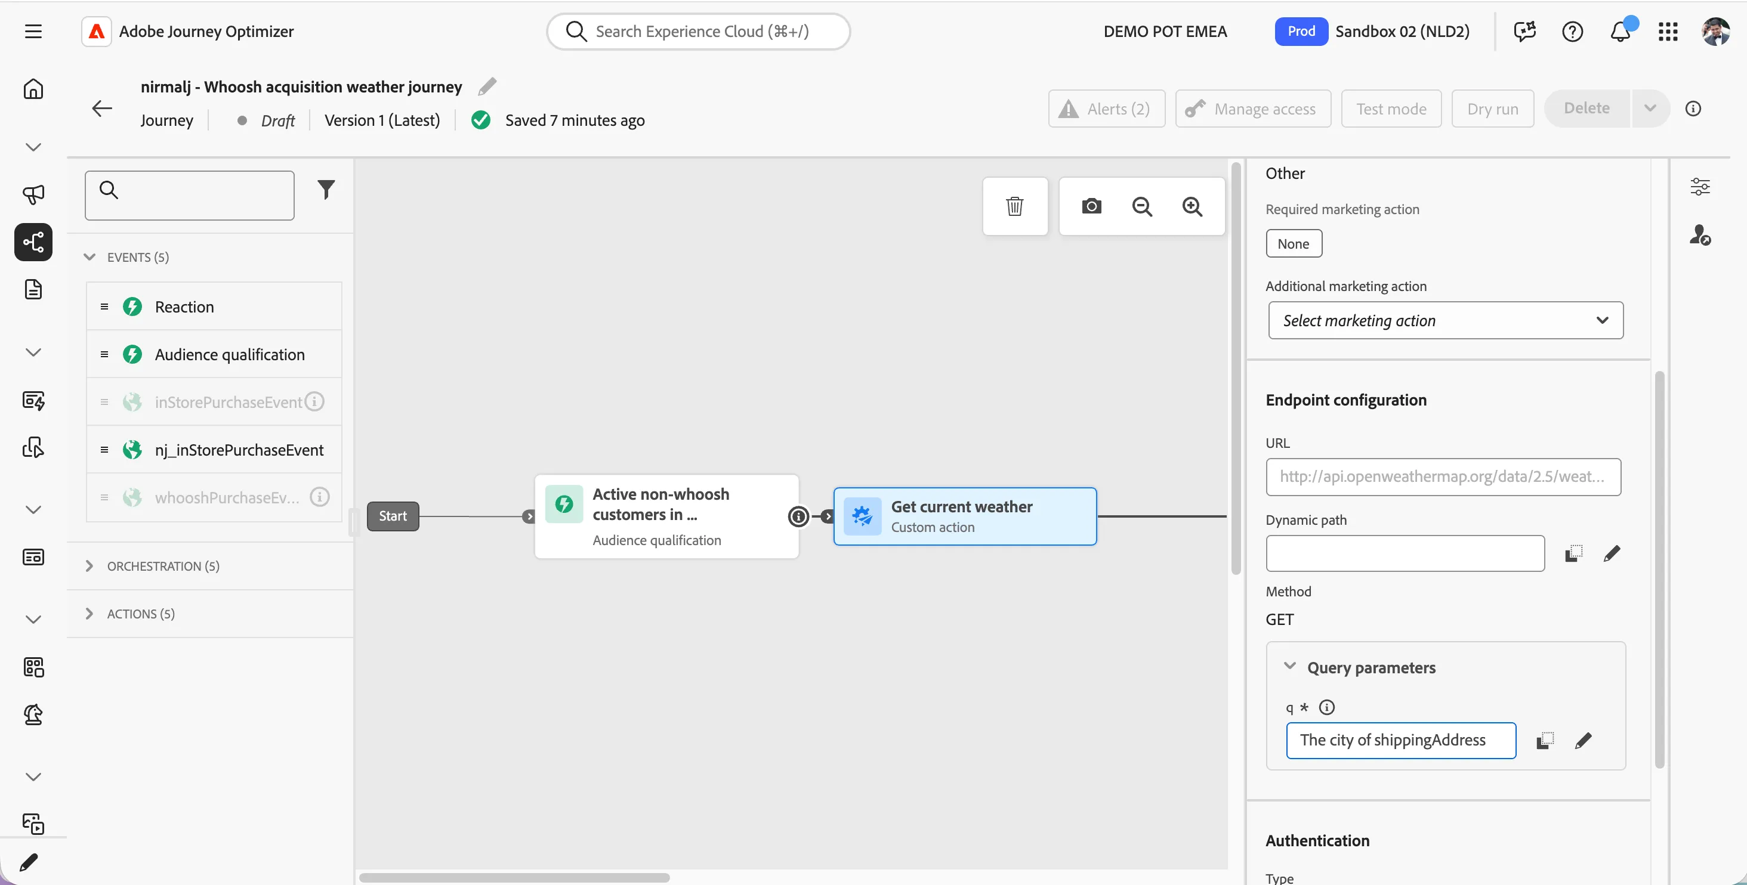Show info about inStorePurchaseEvent
1747x885 pixels.
point(314,401)
